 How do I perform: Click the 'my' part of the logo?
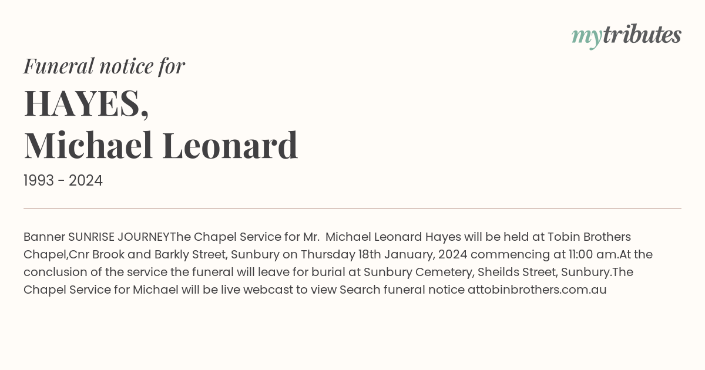pyautogui.click(x=586, y=36)
